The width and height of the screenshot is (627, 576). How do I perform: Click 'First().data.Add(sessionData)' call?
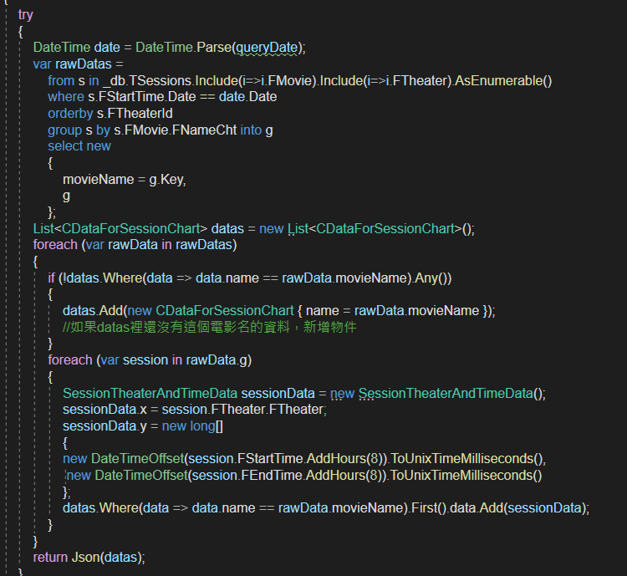(498, 508)
